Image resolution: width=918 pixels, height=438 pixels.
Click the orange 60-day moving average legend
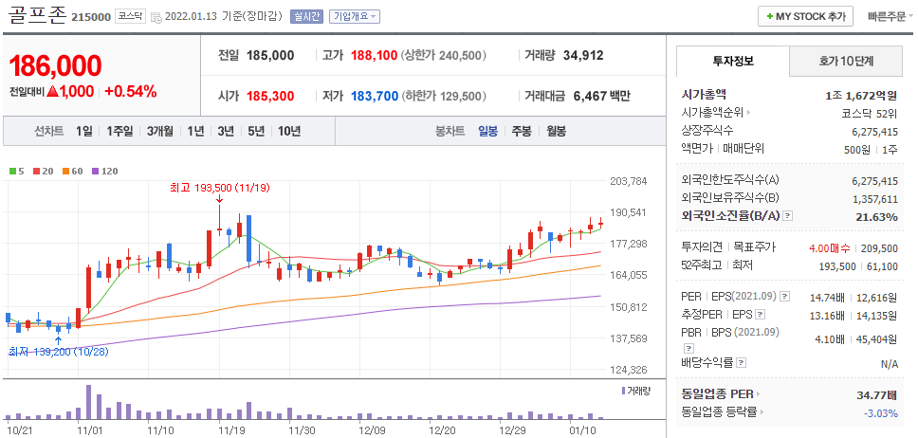pos(73,172)
